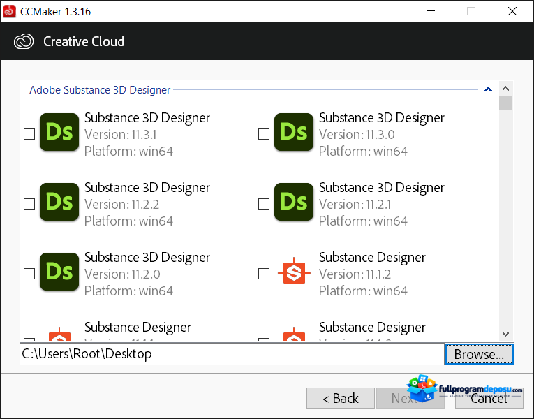Click 'Substance Designer' title above version 11.1.2

[372, 258]
